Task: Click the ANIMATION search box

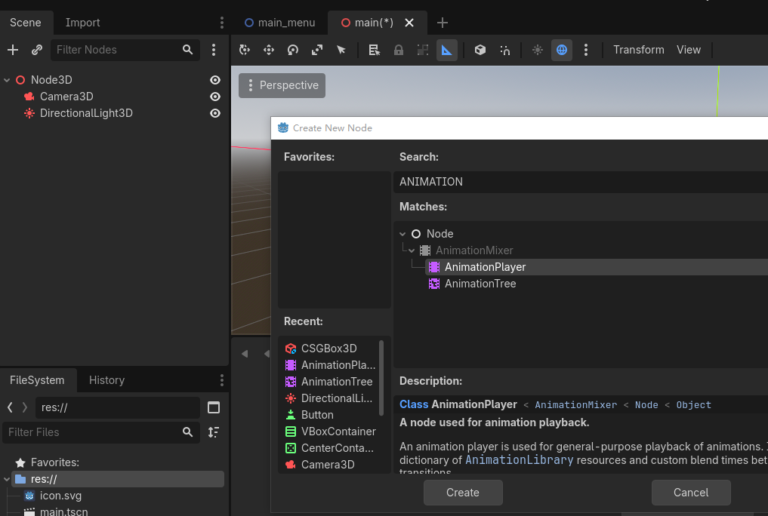Action: (581, 182)
